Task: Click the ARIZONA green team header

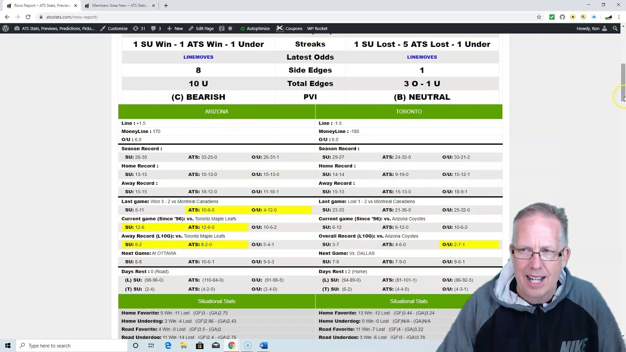Action: [x=217, y=111]
